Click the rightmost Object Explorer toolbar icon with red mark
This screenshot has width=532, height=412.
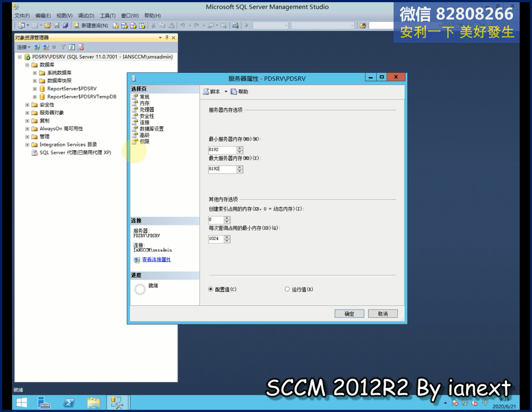coord(80,47)
